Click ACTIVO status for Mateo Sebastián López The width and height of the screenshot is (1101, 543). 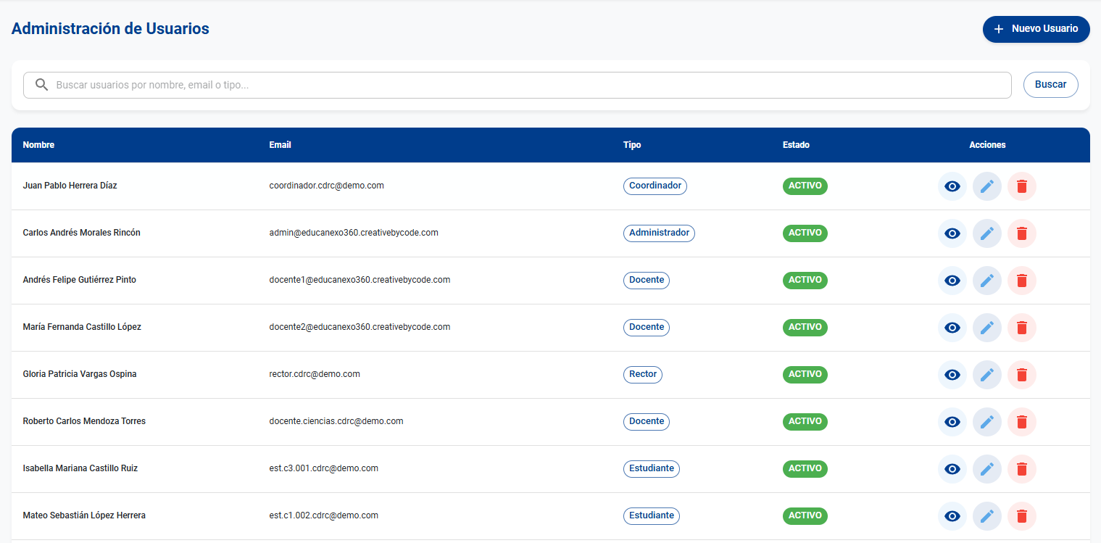[x=805, y=515]
